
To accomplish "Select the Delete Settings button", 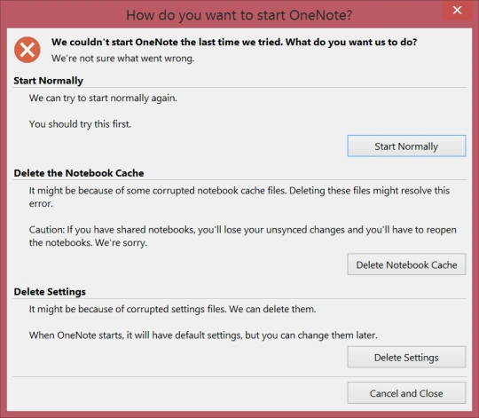I will pyautogui.click(x=406, y=357).
